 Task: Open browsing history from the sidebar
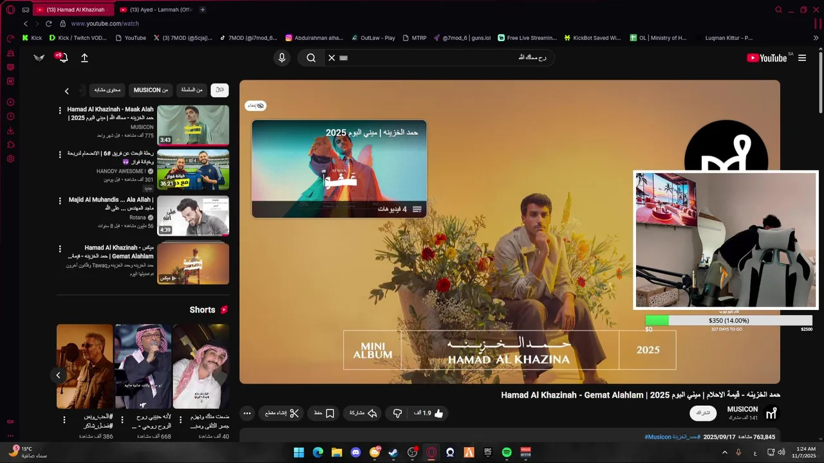[x=10, y=116]
